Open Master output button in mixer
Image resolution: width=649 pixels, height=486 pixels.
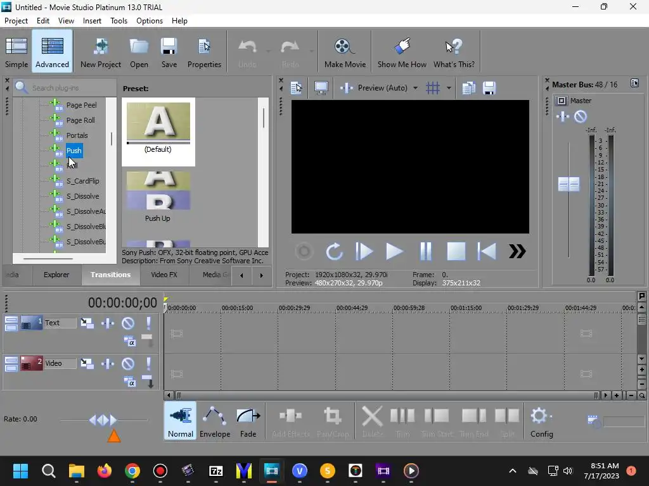(562, 101)
